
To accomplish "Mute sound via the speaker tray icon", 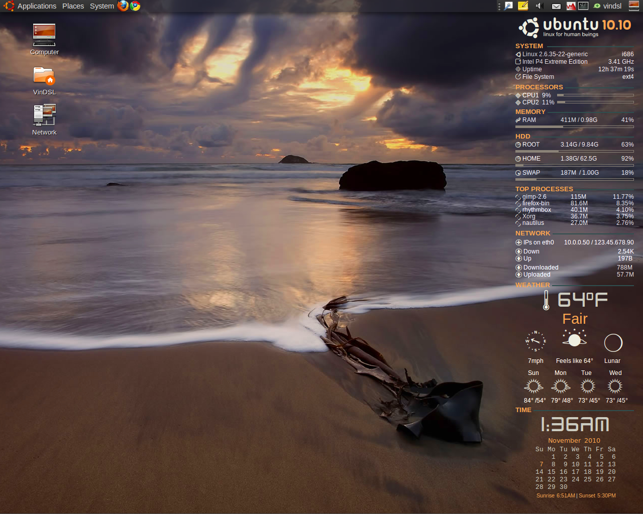I will tap(539, 6).
